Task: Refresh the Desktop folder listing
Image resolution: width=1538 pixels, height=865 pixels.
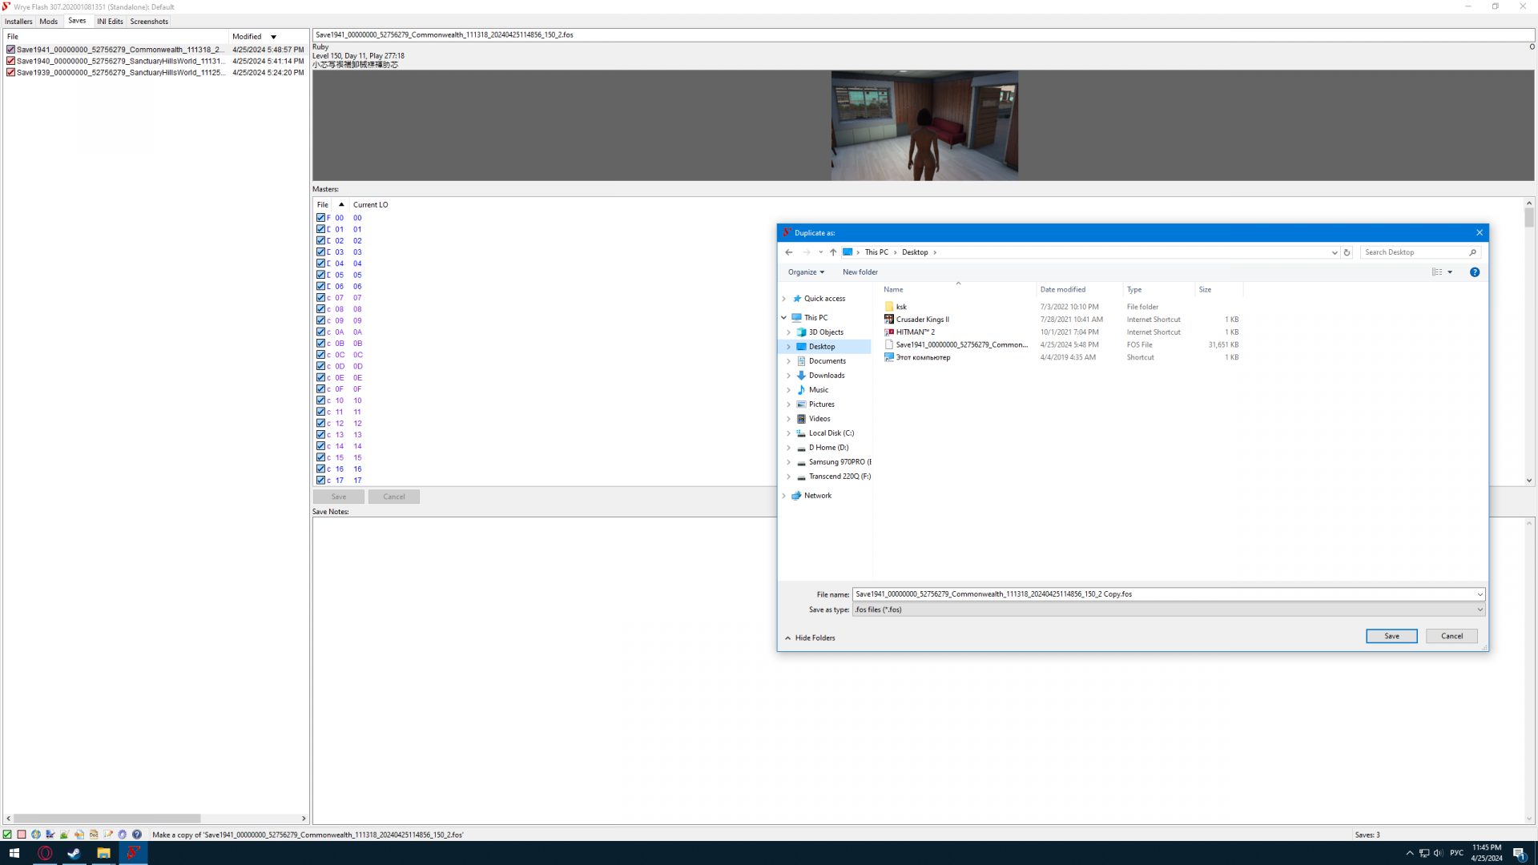Action: pyautogui.click(x=1347, y=252)
